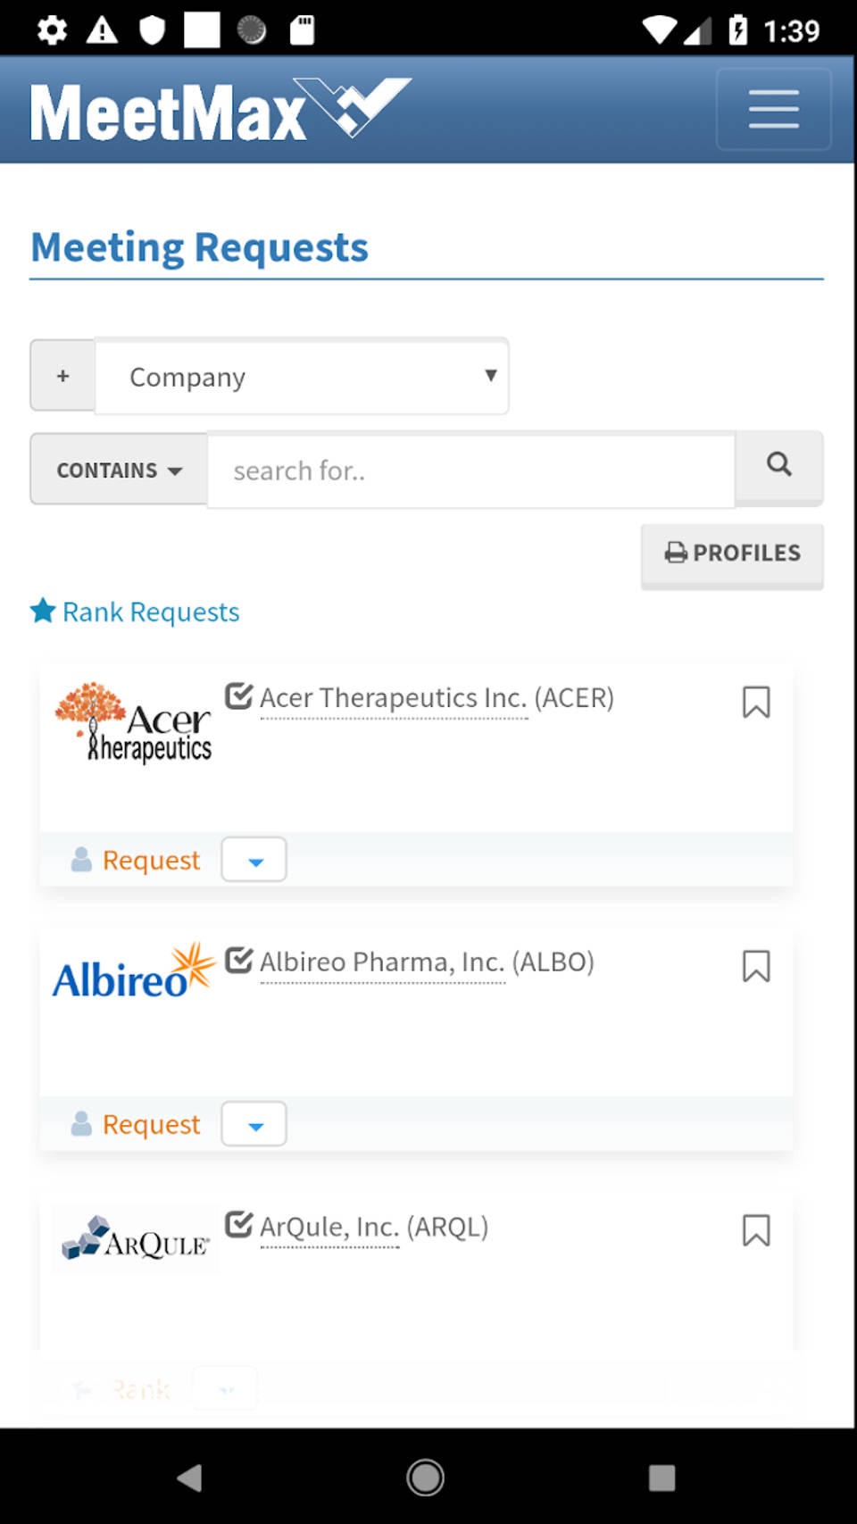Click the magnifying glass search icon

click(778, 469)
